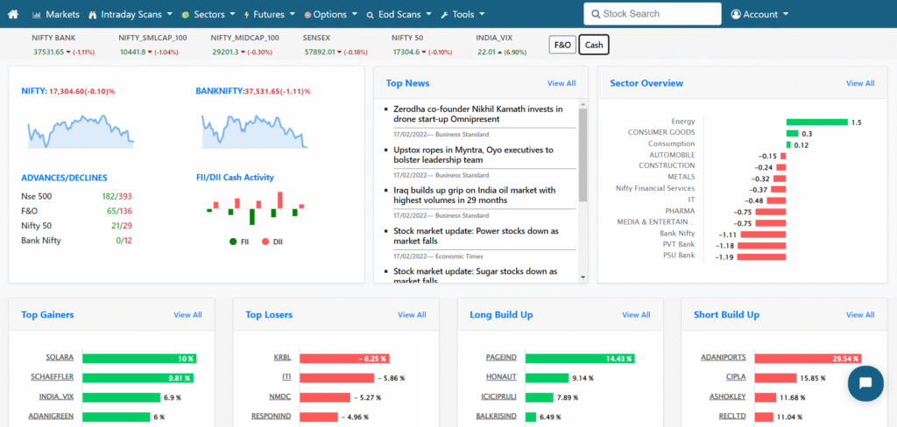Click the Home icon in navbar
Screen dimensions: 897x427
click(14, 15)
